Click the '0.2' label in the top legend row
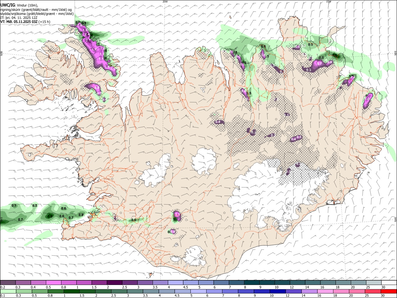The image size is (397, 298). pyautogui.click(x=2, y=287)
